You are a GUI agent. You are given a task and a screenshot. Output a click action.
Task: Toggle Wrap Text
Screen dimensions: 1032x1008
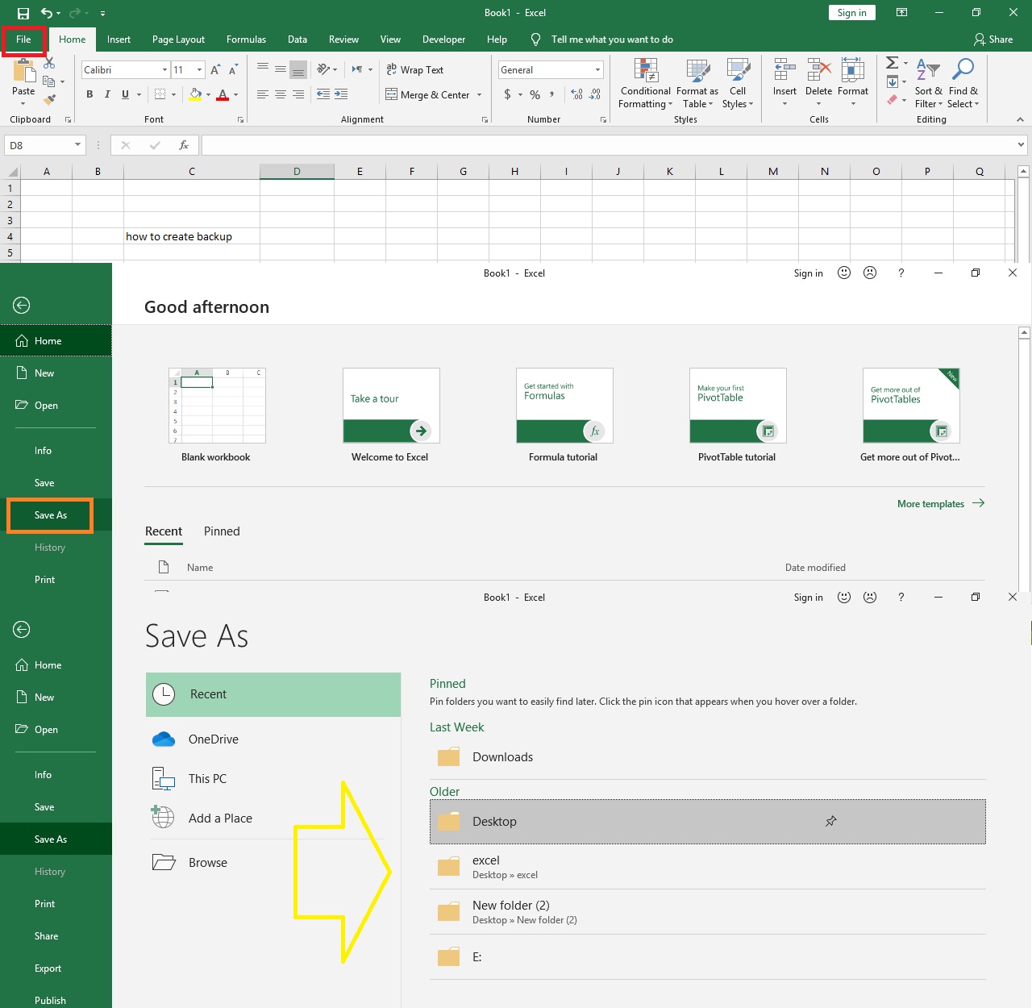pos(414,70)
